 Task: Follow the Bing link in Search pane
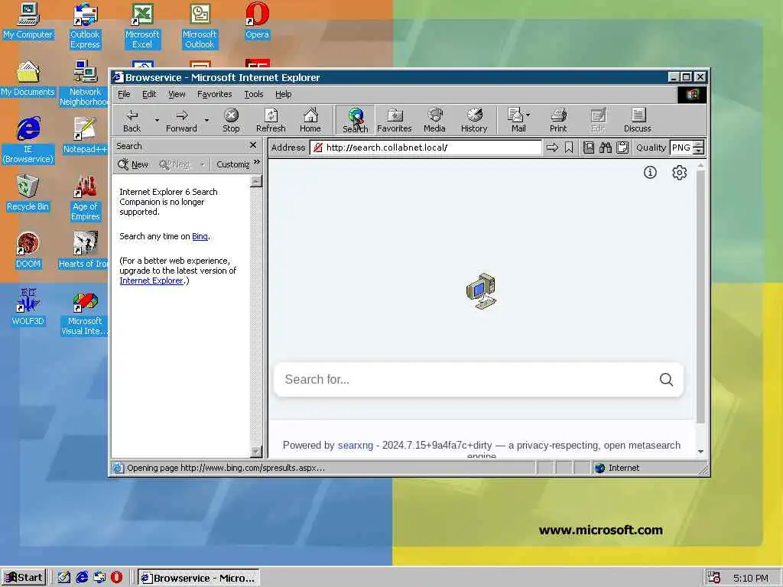coord(200,237)
